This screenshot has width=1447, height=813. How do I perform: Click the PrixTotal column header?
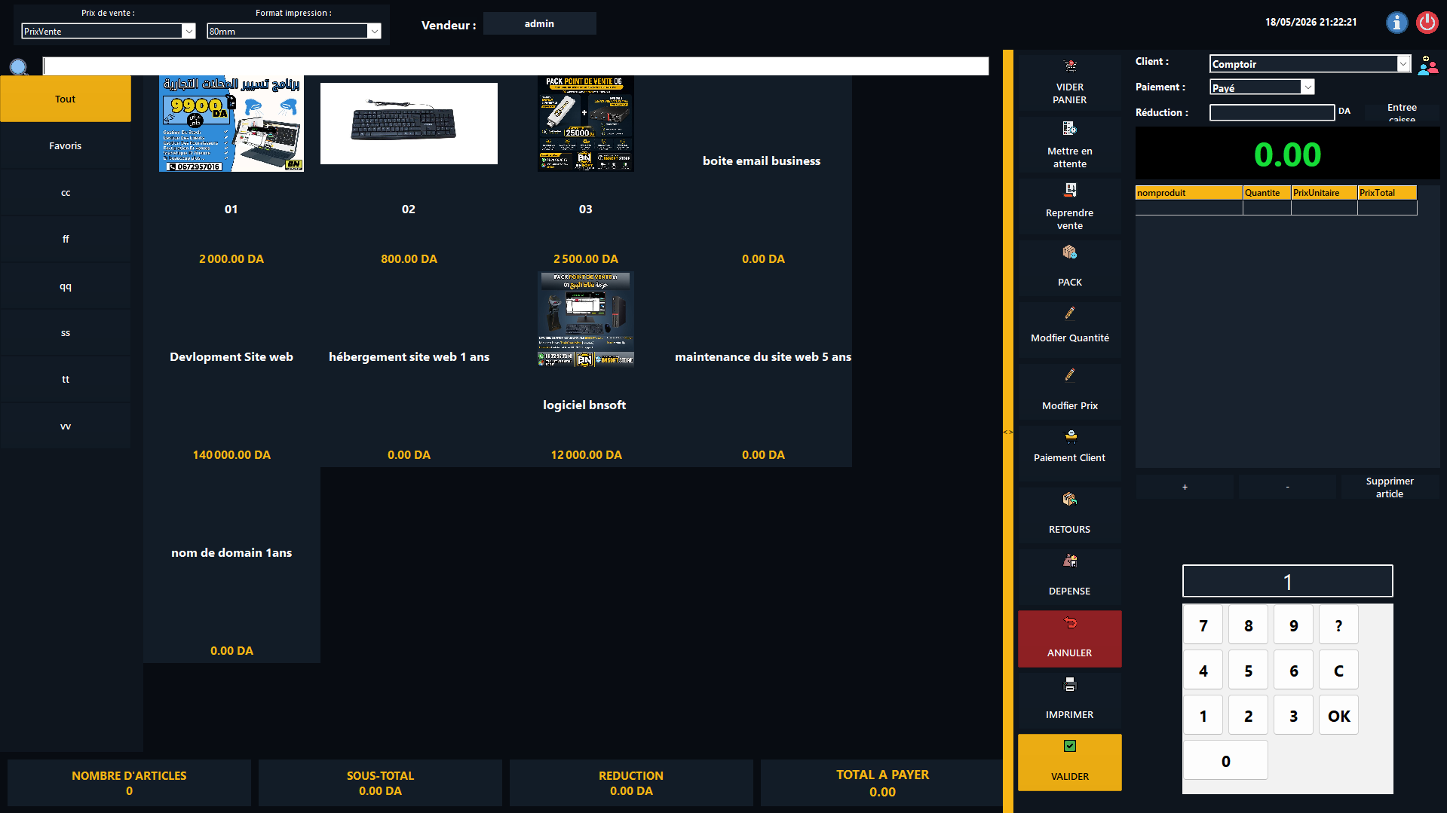[x=1387, y=193]
